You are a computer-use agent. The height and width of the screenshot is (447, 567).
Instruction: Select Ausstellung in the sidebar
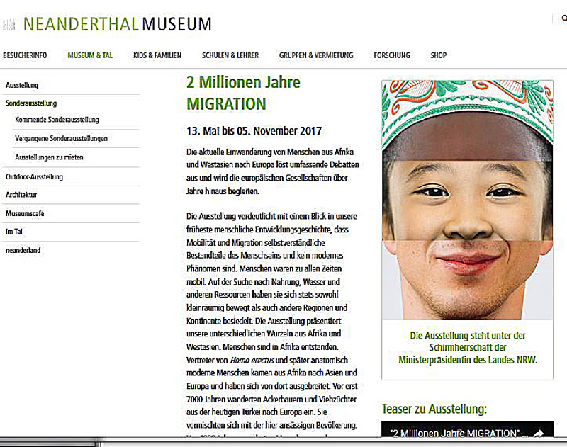click(x=22, y=85)
